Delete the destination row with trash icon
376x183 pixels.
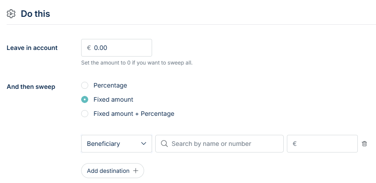coord(364,144)
